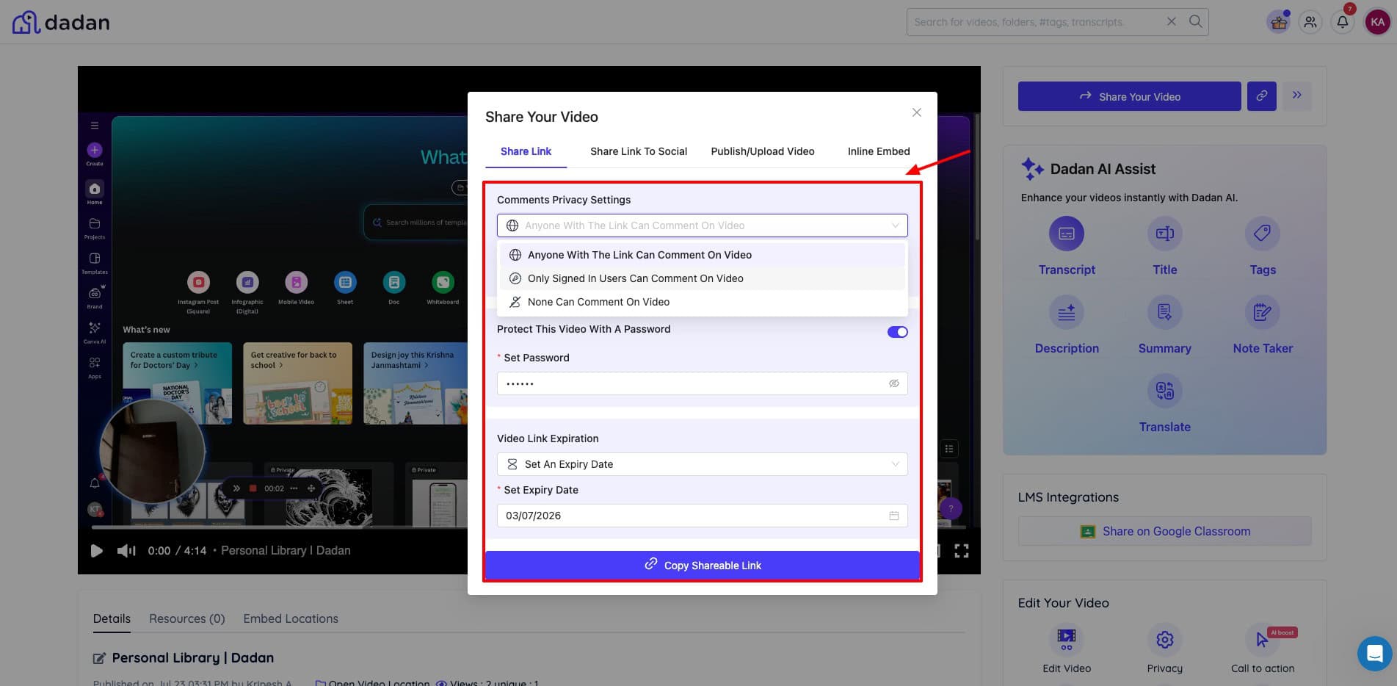Image resolution: width=1397 pixels, height=686 pixels.
Task: Disable the password protection toggle
Action: click(897, 332)
